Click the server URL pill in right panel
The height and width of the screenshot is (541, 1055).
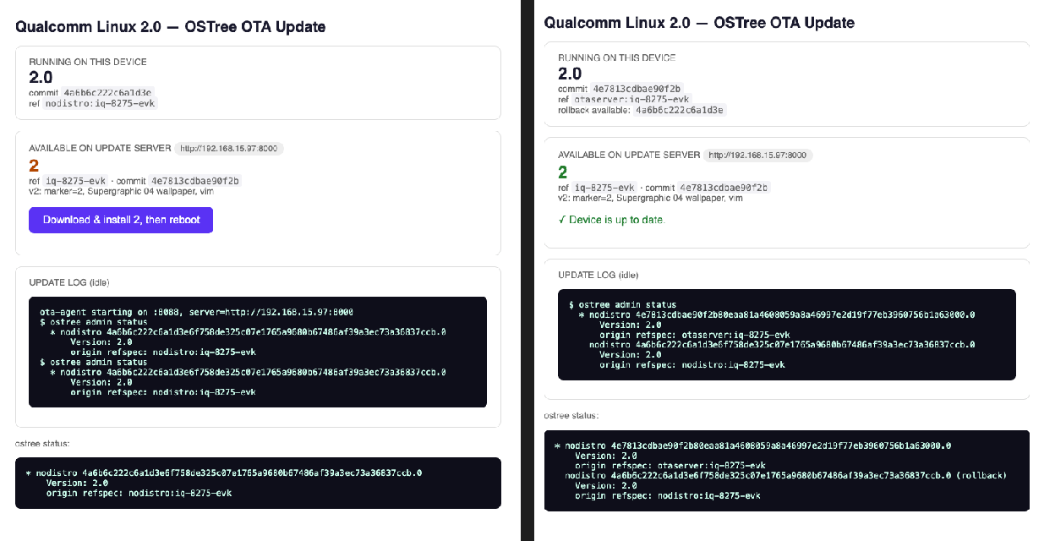coord(758,156)
